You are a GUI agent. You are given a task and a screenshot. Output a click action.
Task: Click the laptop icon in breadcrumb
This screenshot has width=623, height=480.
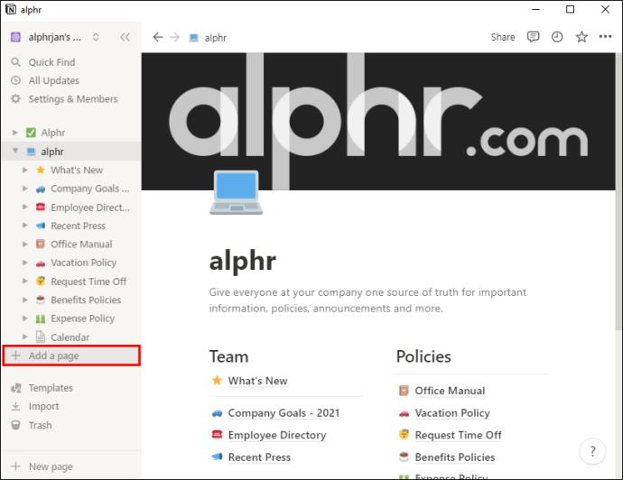tap(193, 38)
